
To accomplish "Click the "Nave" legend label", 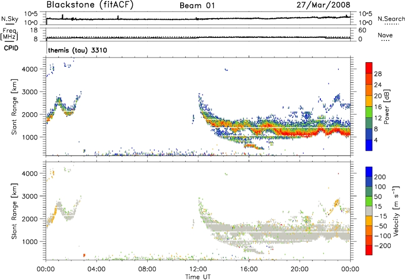I will tap(385, 35).
